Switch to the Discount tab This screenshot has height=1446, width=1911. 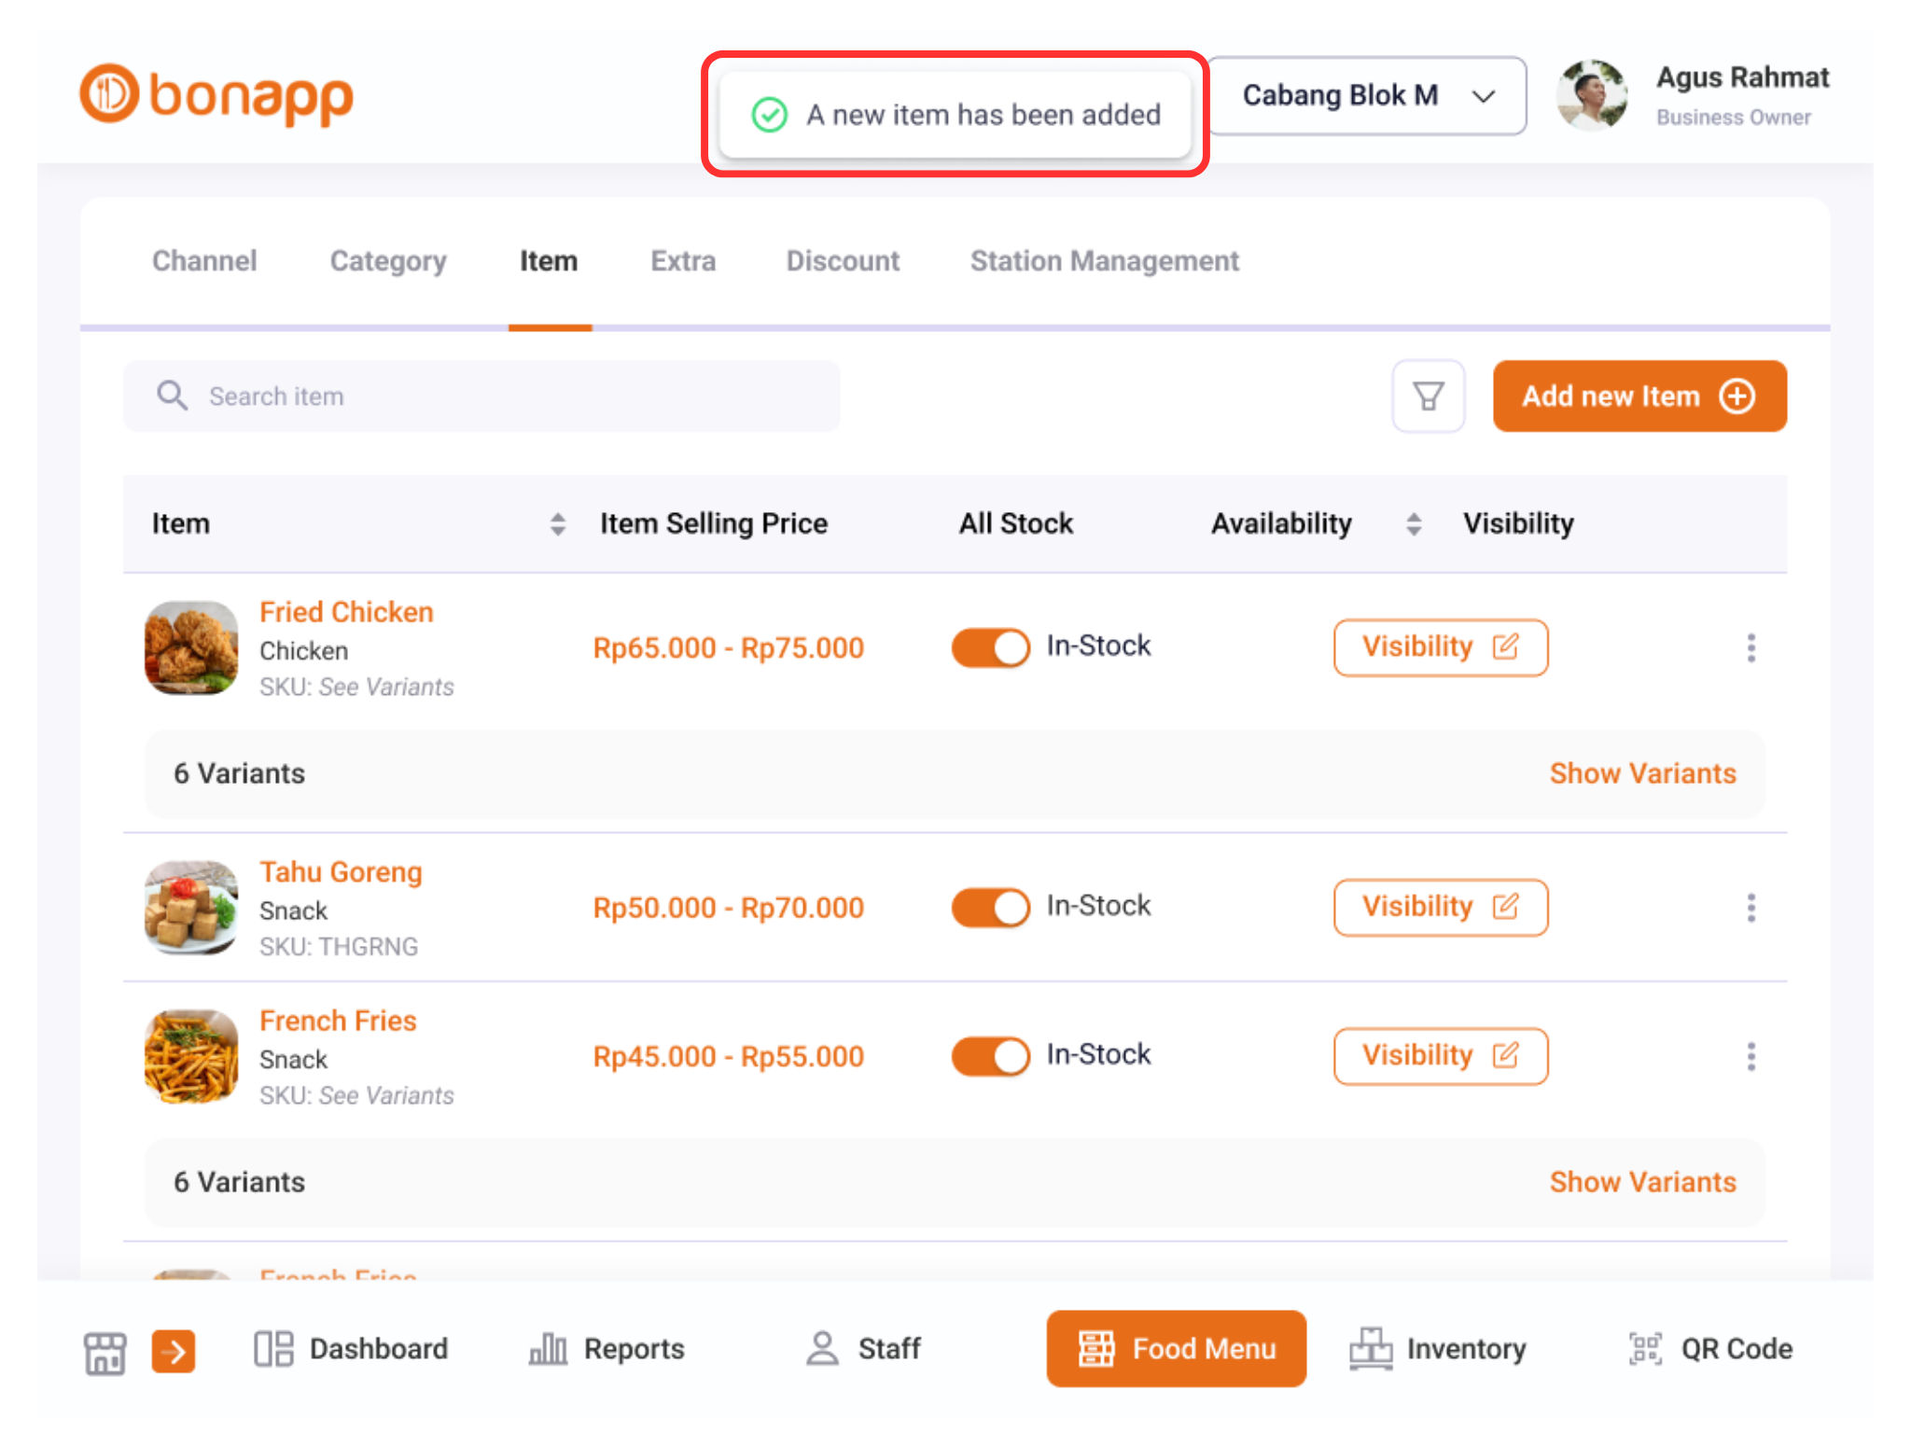point(842,261)
